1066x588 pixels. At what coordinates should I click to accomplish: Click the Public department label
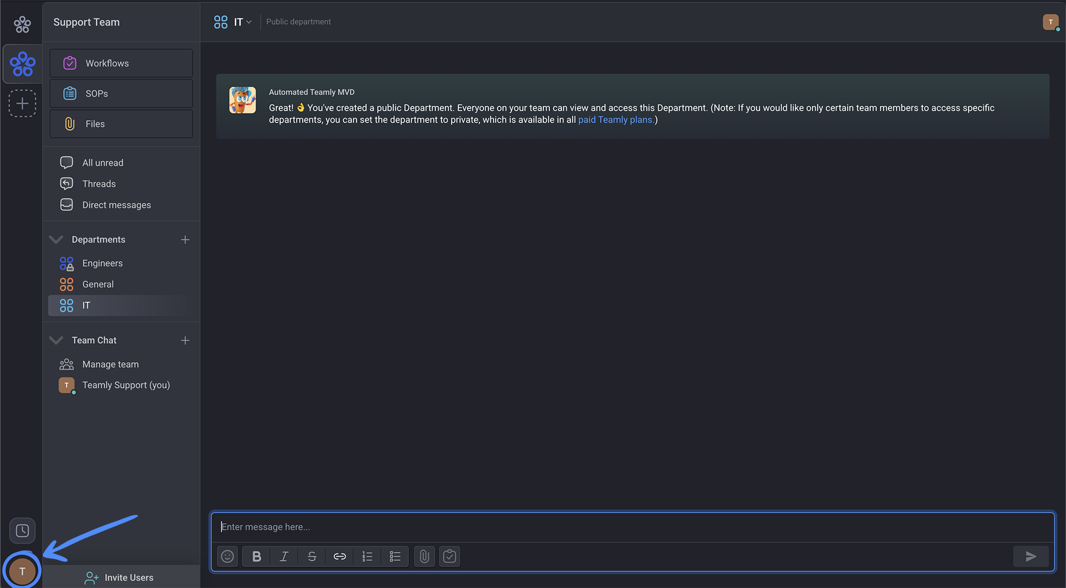298,22
